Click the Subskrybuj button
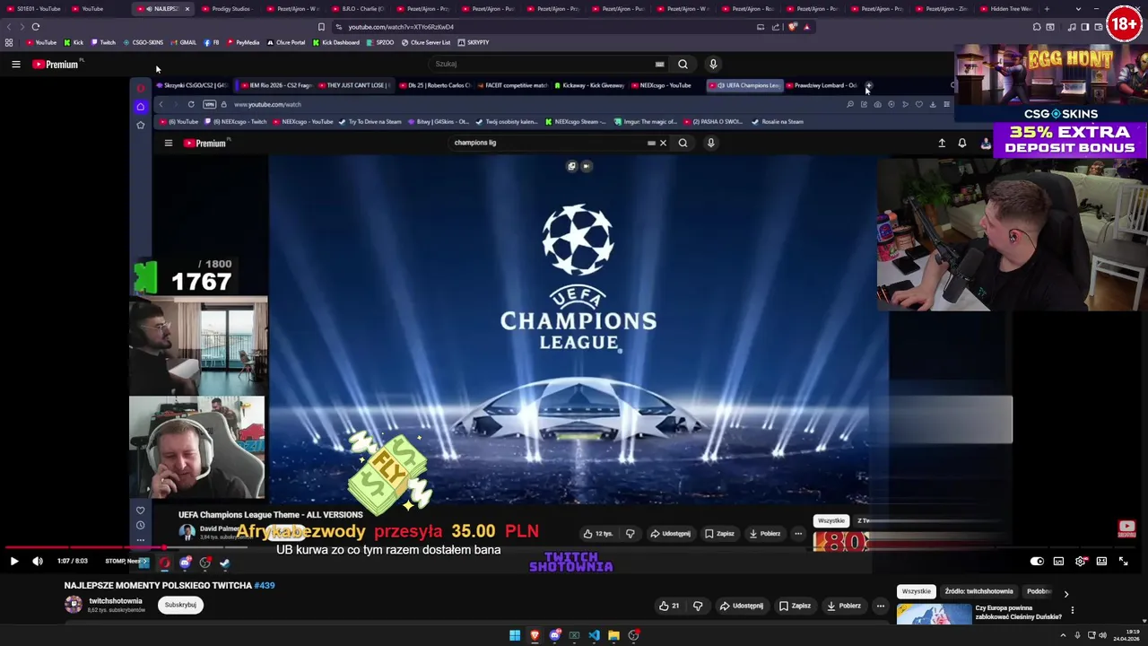Image resolution: width=1148 pixels, height=646 pixels. coord(180,605)
